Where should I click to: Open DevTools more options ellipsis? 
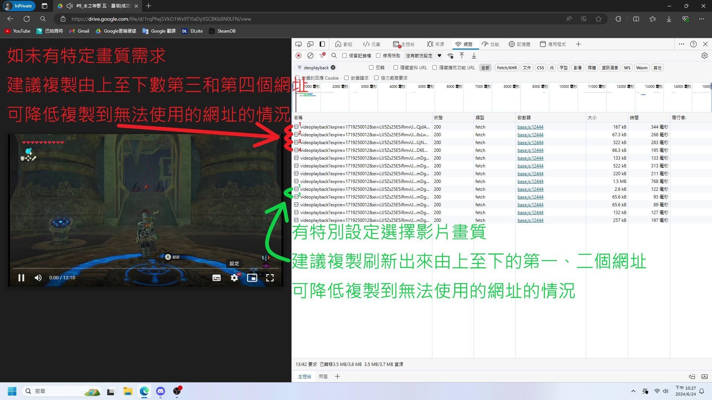[x=682, y=44]
